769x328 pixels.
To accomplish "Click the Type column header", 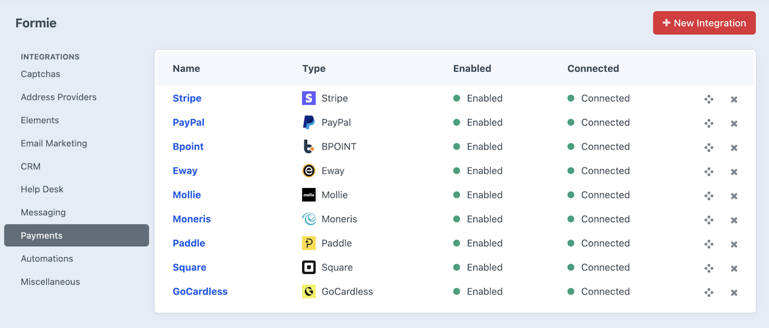I will (x=314, y=68).
